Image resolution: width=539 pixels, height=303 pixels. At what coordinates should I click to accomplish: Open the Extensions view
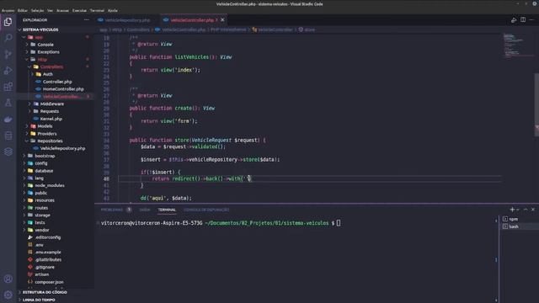tap(8, 87)
